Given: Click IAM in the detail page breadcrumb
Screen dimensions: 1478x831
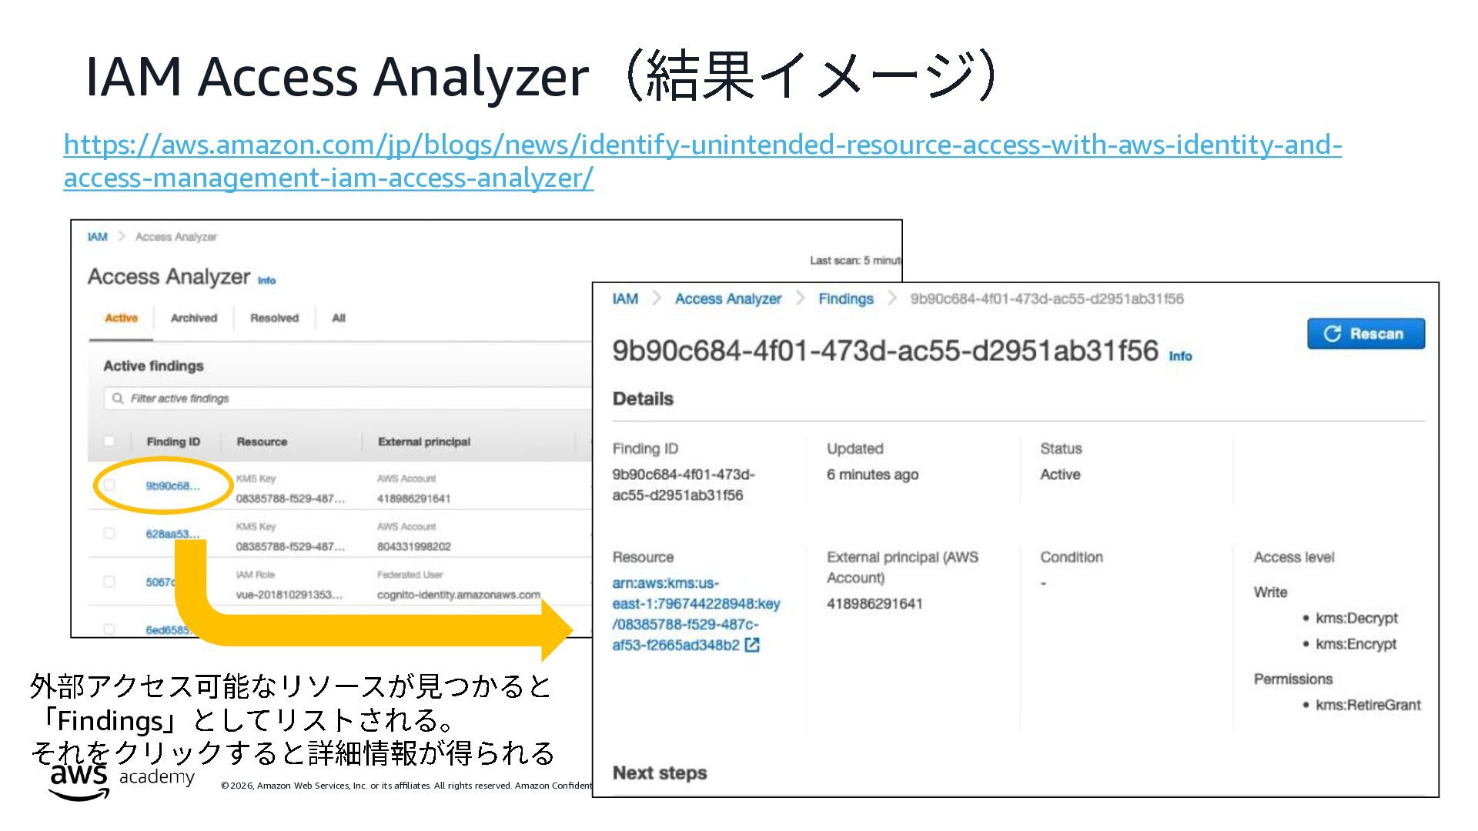Looking at the screenshot, I should tap(625, 299).
